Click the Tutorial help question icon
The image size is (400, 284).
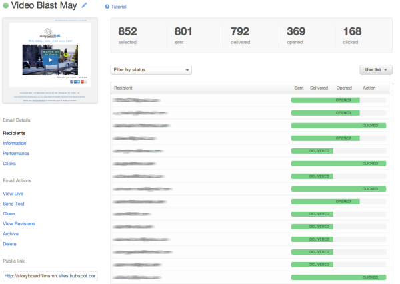tap(107, 7)
